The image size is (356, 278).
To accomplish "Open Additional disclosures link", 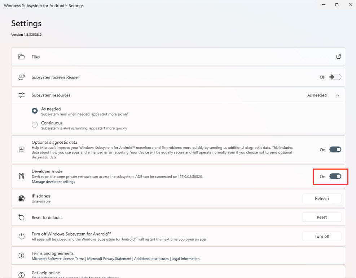I will coord(151,259).
